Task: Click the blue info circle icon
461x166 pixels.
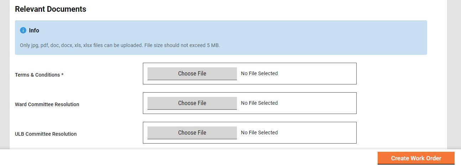Action: [23, 30]
